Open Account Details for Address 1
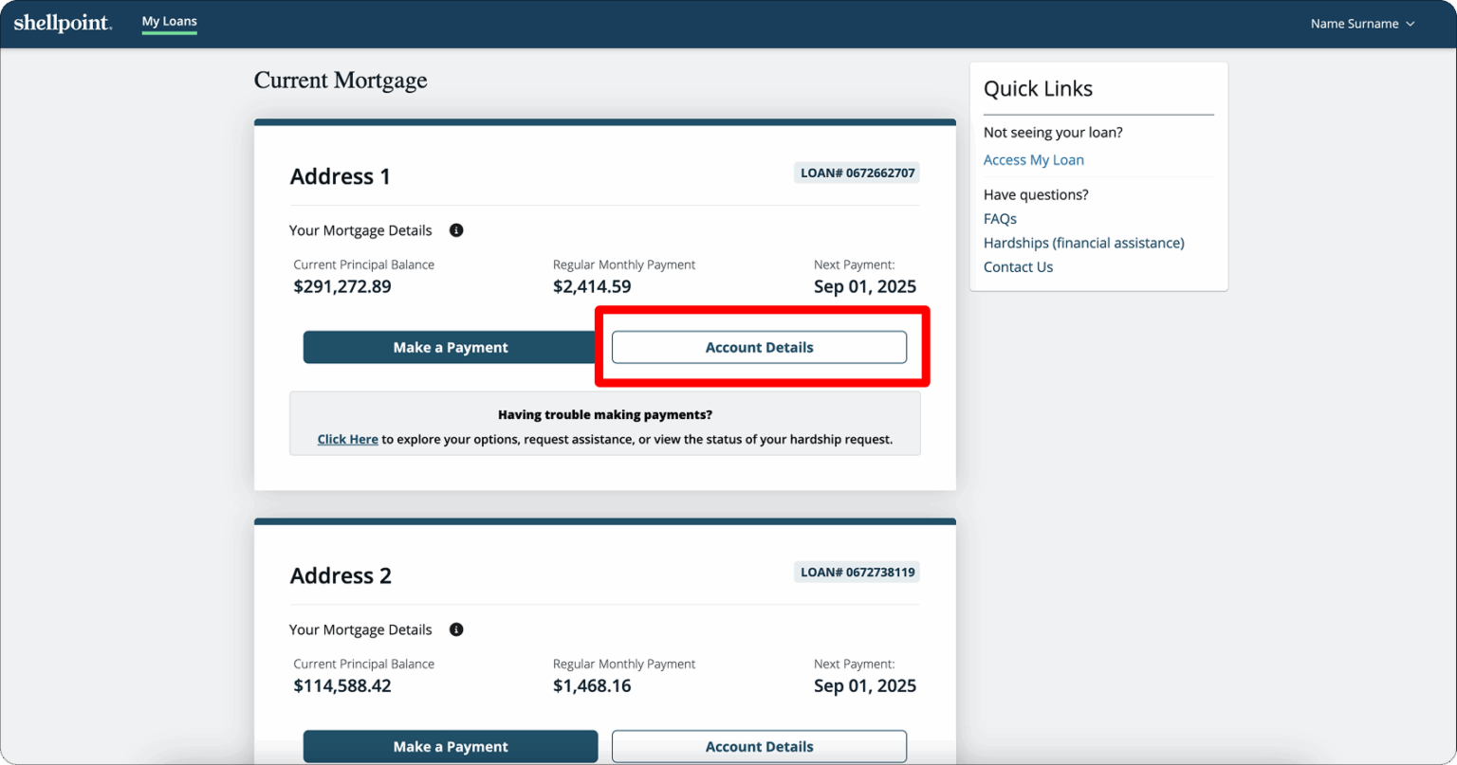Viewport: 1457px width, 765px height. [759, 347]
